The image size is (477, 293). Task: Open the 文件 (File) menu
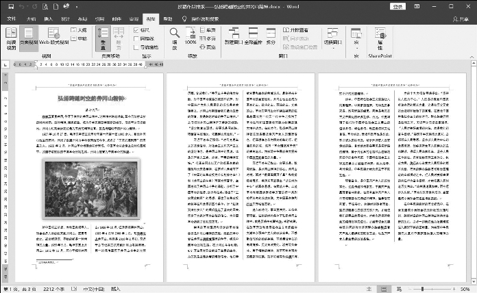[11, 19]
